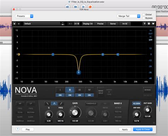Click the Band II node at the notch bottom

tap(79, 72)
